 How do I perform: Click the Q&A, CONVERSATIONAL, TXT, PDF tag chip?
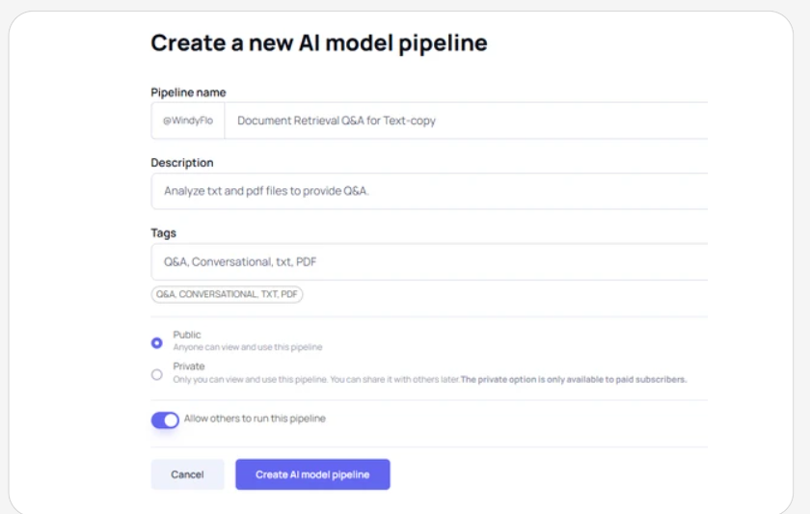227,294
